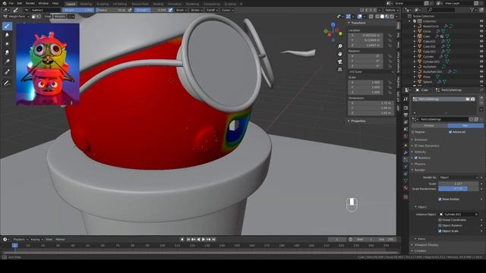This screenshot has height=273, width=486.
Task: Click the outliner filter funnel icon
Action: [472, 10]
